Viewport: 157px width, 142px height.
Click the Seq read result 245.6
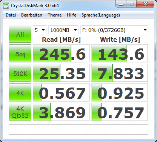(x=61, y=53)
